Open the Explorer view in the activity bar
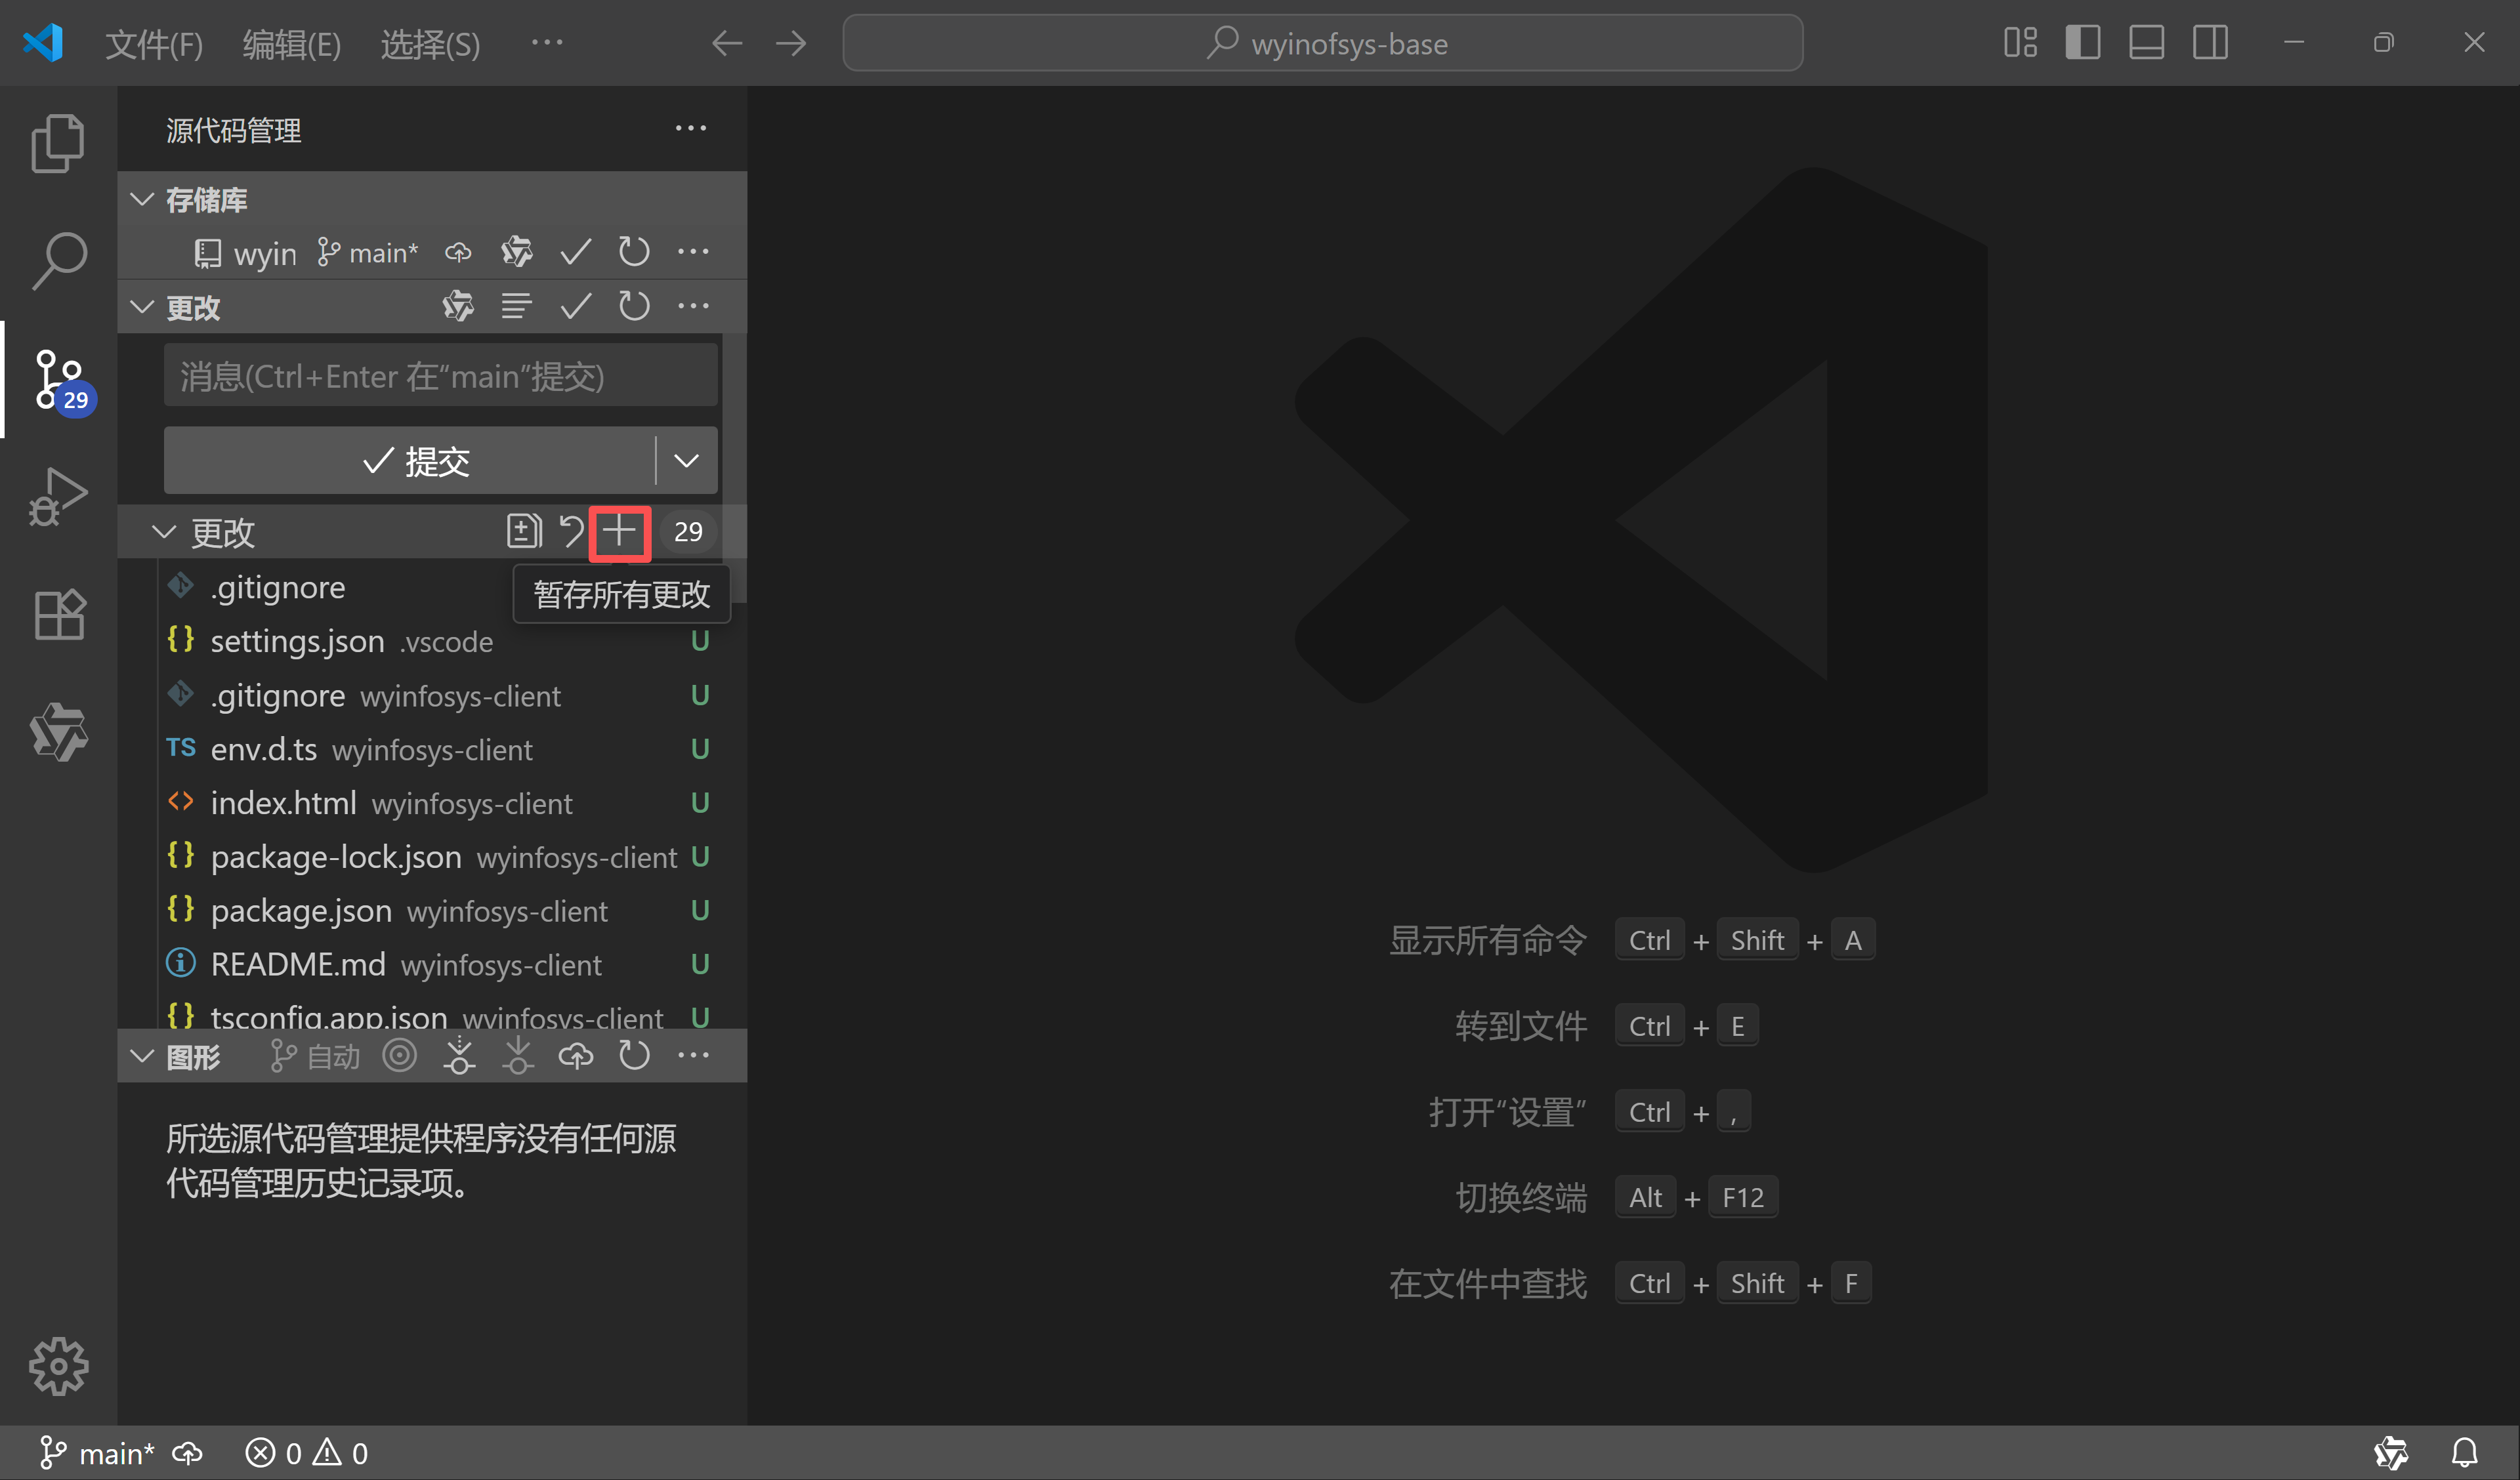This screenshot has height=1480, width=2520. tap(57, 142)
